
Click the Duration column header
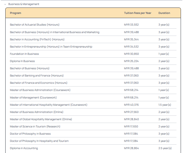(x=164, y=13)
